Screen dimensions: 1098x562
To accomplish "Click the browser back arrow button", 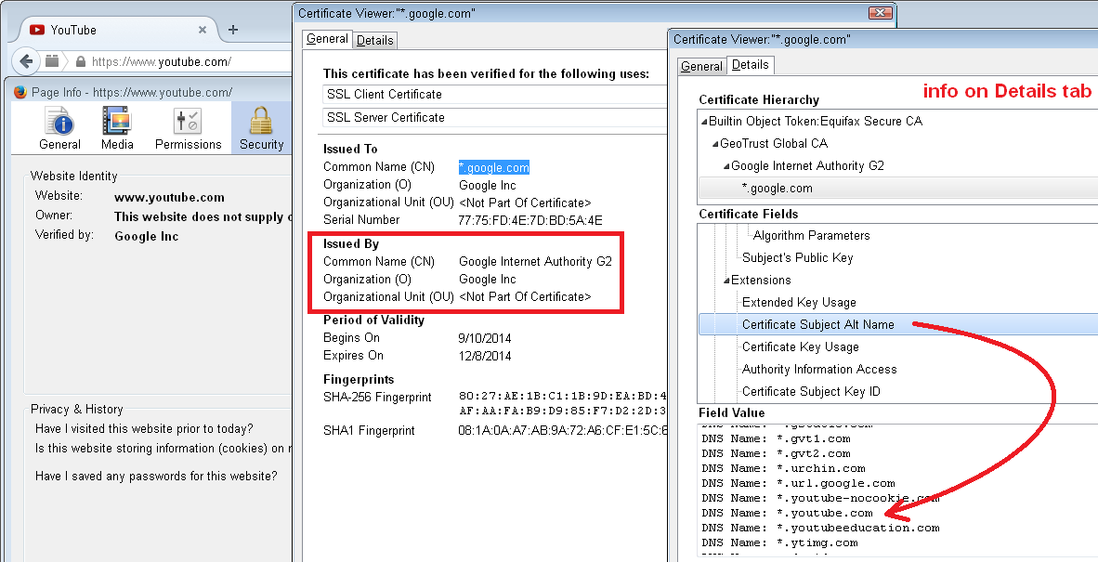I will pos(26,61).
